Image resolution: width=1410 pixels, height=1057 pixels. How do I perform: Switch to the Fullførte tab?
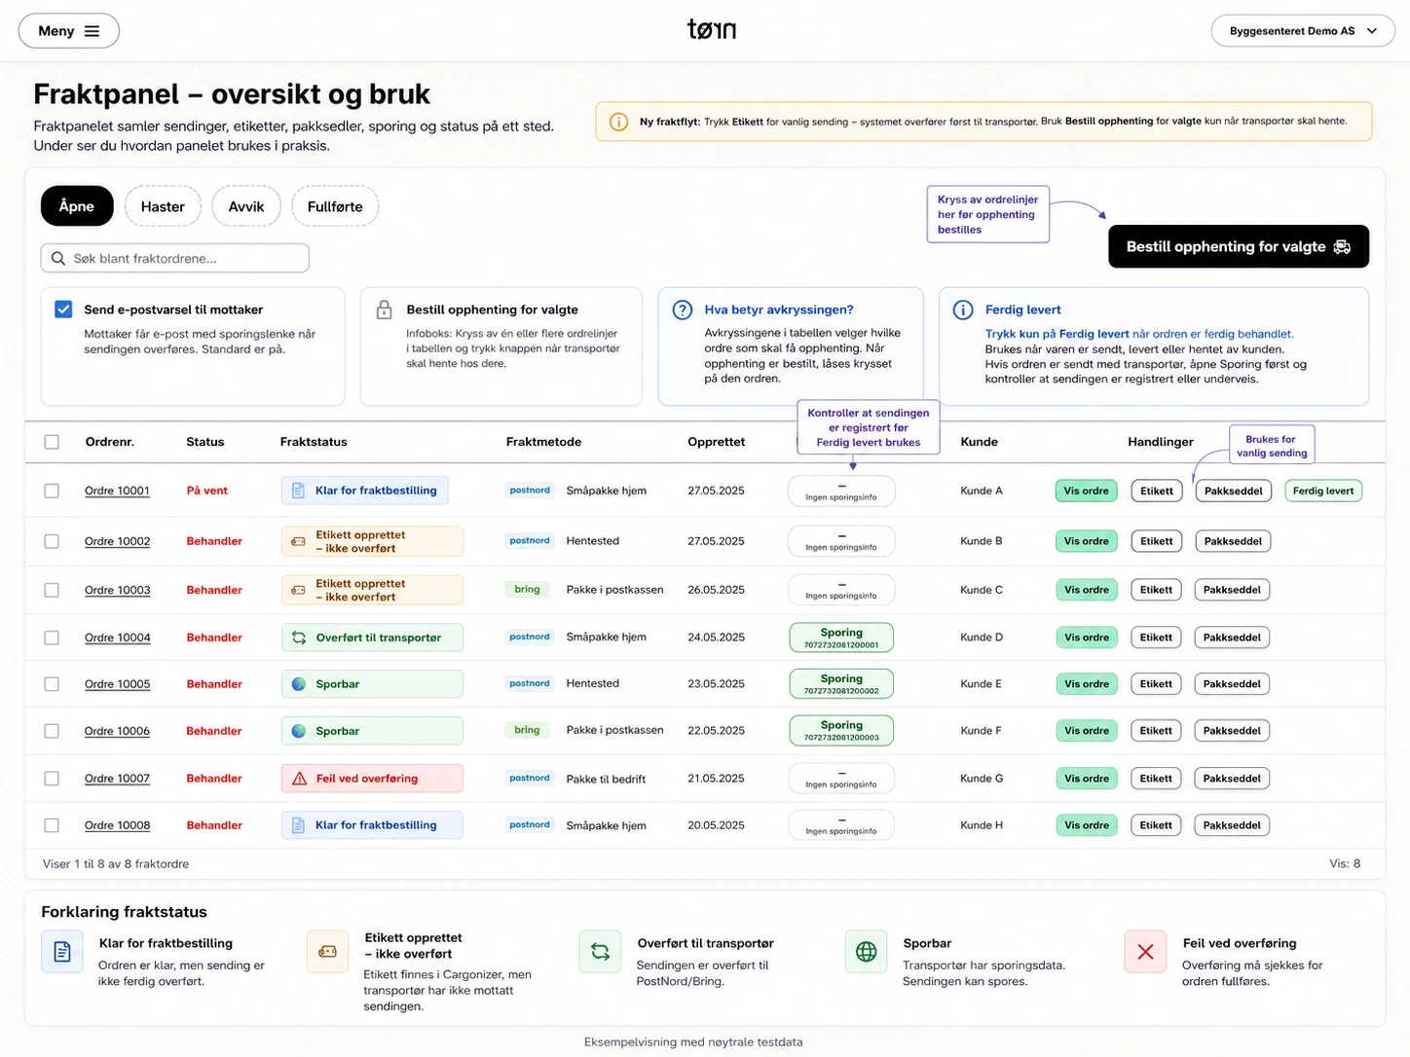point(335,206)
